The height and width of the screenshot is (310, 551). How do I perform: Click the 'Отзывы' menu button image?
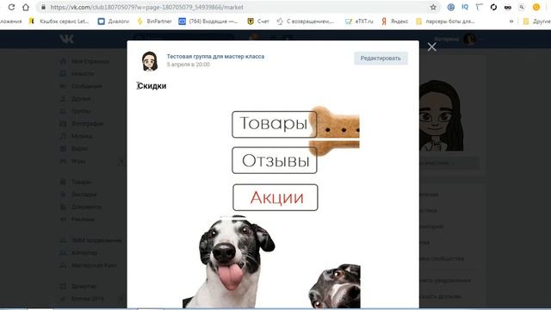coord(275,160)
